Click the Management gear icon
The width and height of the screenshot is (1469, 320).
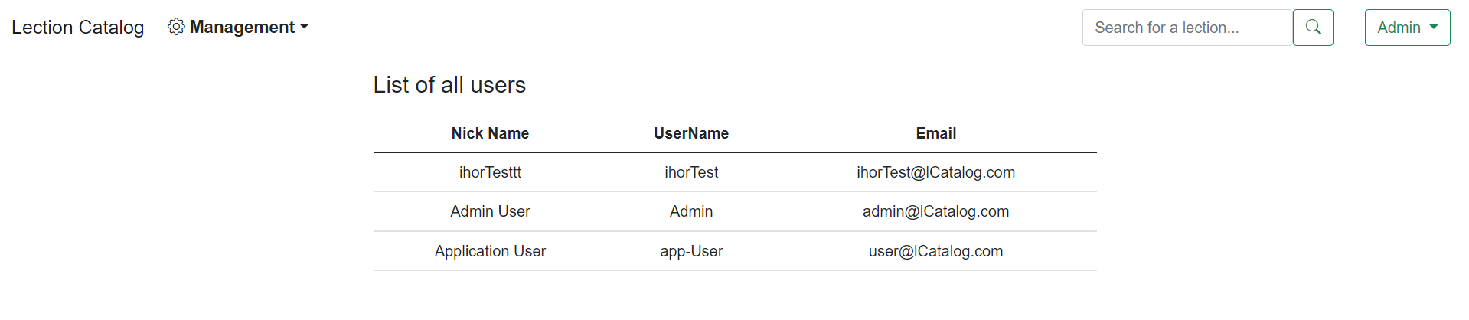coord(176,27)
